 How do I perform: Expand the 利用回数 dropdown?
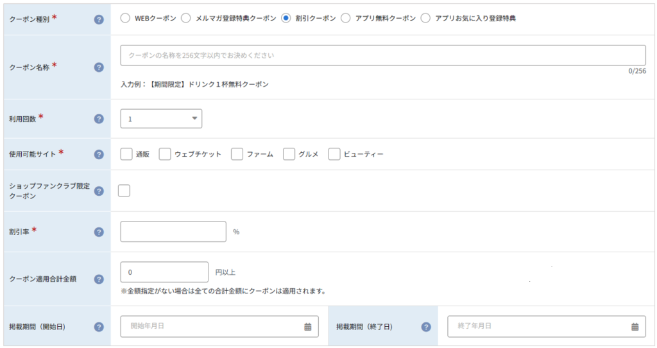coord(161,119)
